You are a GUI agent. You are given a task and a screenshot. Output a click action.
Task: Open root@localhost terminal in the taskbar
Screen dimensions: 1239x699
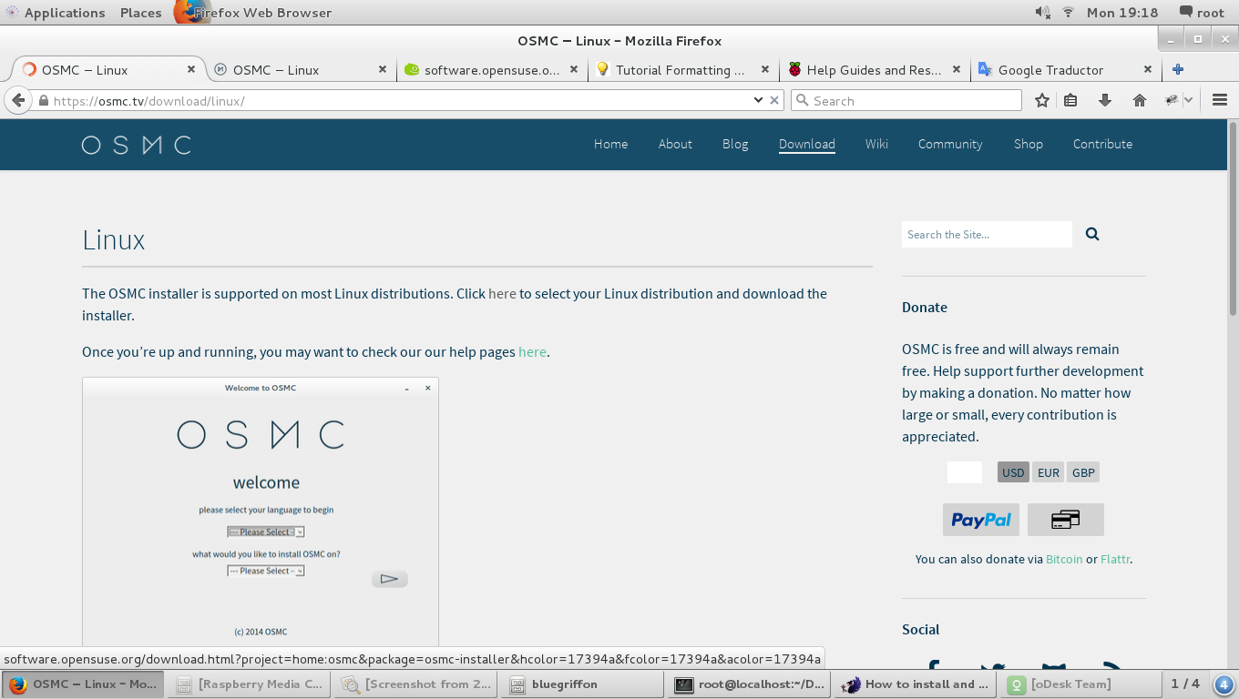(750, 684)
